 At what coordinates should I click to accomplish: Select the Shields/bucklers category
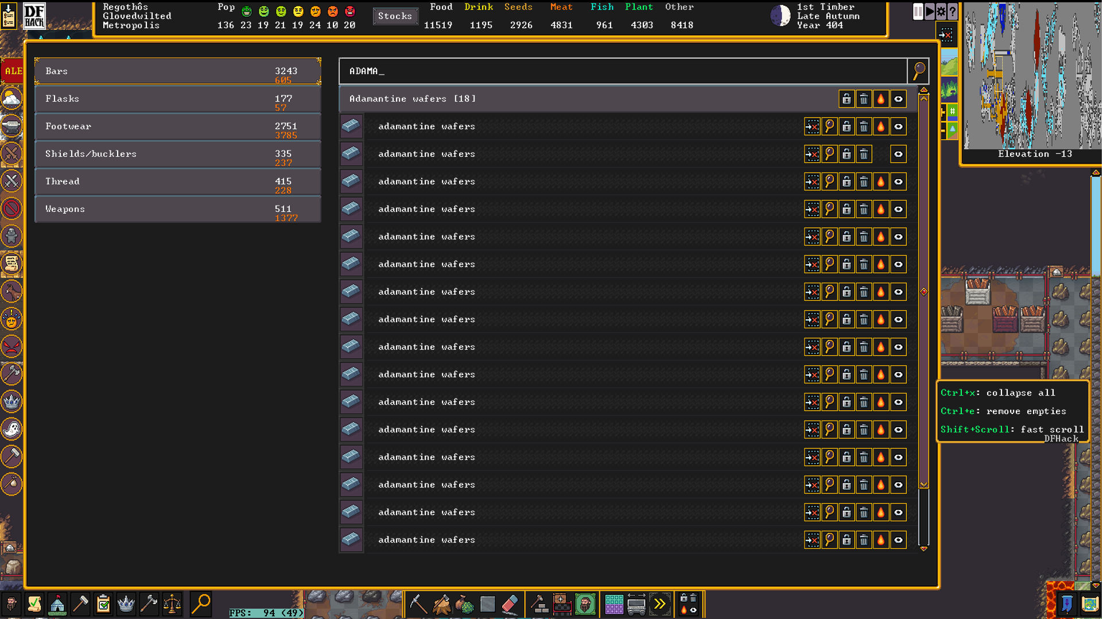pyautogui.click(x=178, y=154)
